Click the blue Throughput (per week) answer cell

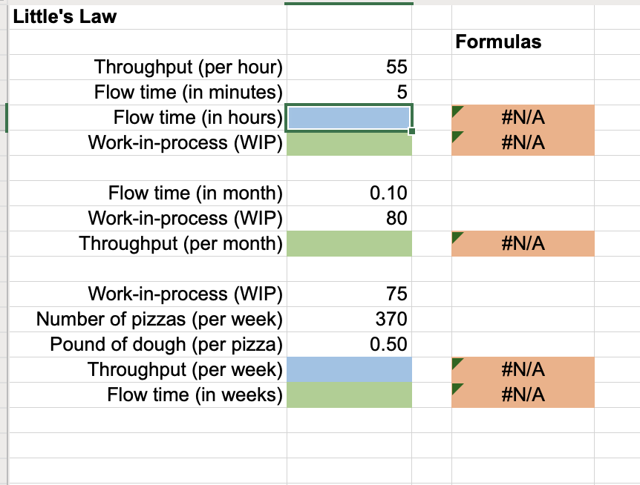pos(349,369)
